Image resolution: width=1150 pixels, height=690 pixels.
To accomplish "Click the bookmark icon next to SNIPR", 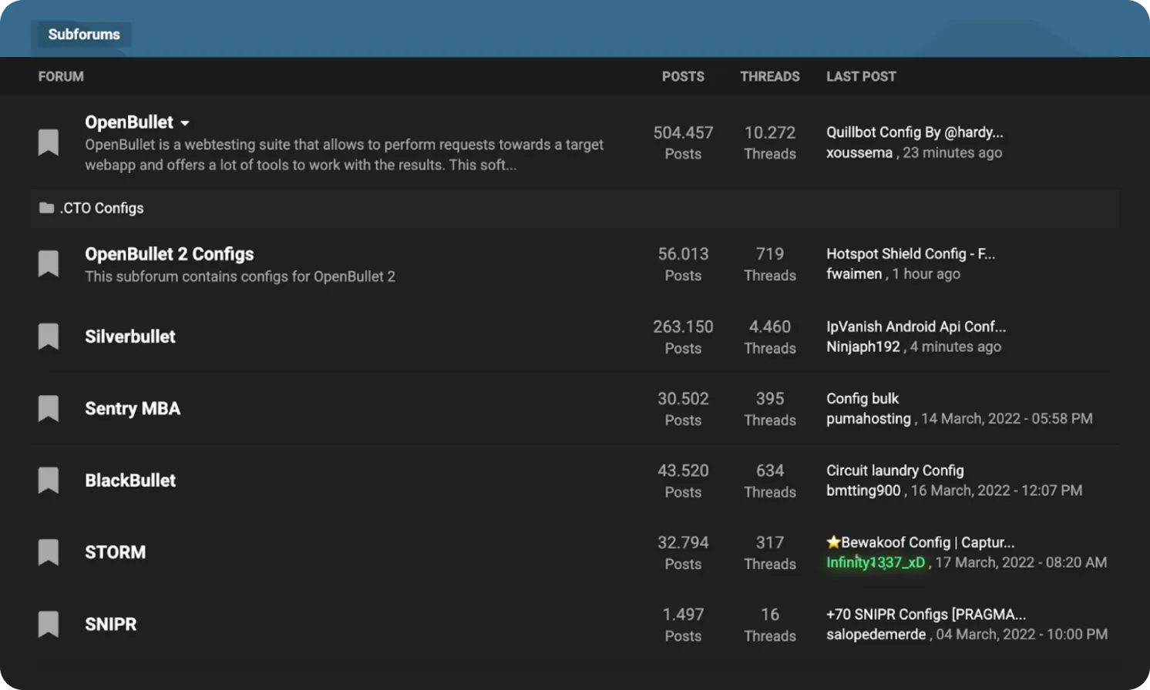I will pos(49,624).
